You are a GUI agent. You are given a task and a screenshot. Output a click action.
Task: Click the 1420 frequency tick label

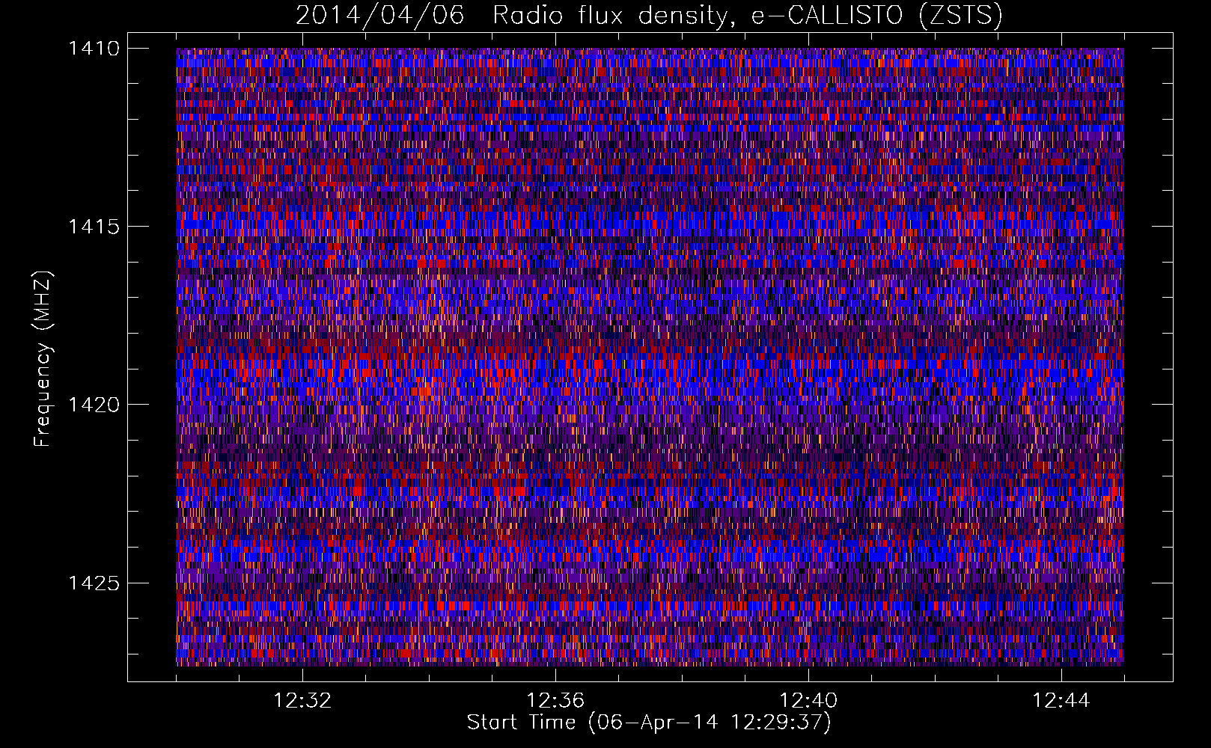point(94,405)
